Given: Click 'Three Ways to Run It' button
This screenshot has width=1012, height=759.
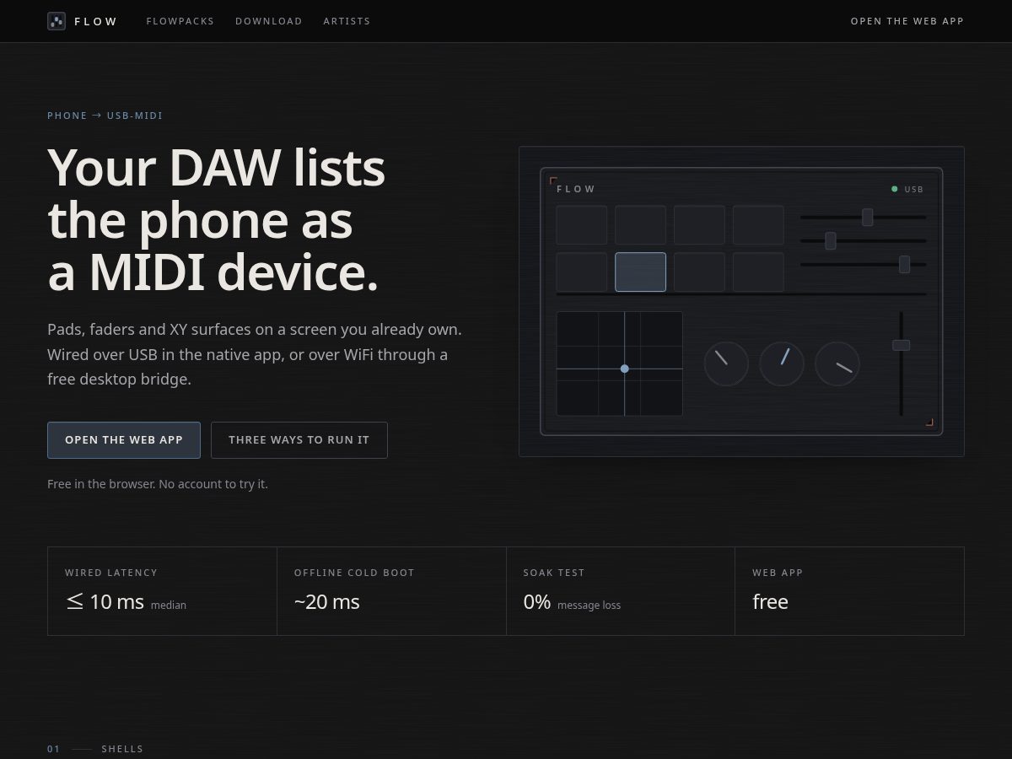Looking at the screenshot, I should coord(299,440).
